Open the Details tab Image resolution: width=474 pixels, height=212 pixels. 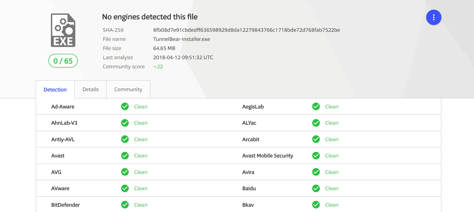tap(91, 89)
